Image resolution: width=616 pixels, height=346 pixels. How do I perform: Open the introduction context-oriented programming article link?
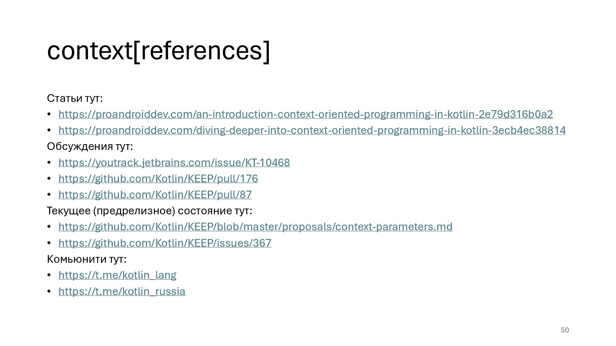coord(305,114)
